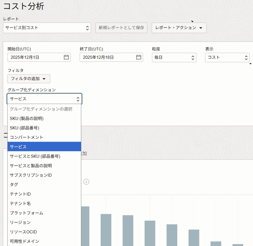Choose コンパートメント from the list
This screenshot has width=253, height=246.
point(27,137)
